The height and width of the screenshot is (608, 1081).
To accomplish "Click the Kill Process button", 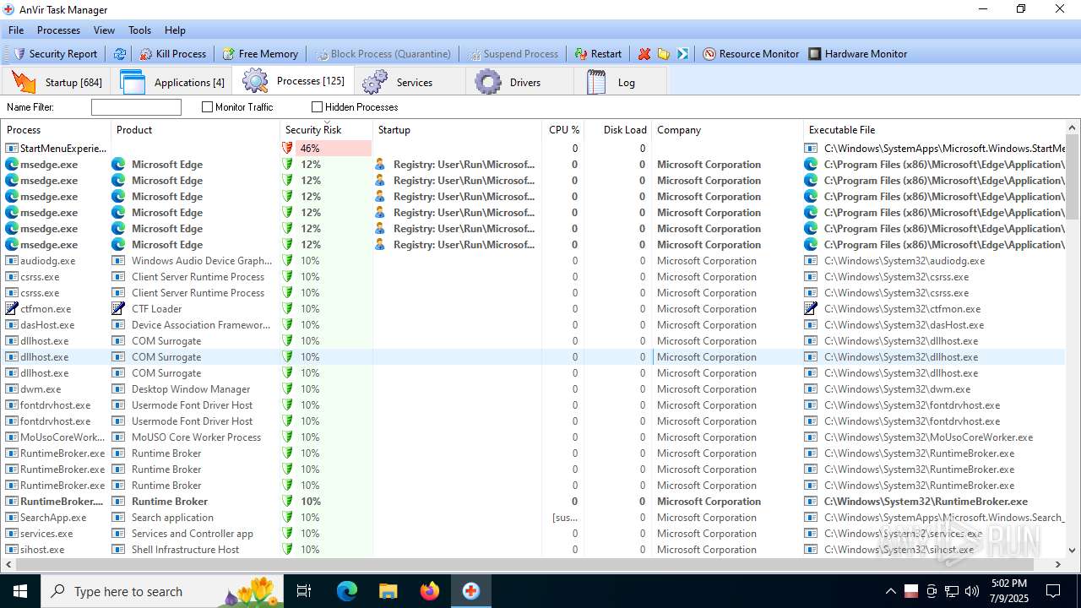I will click(x=172, y=53).
